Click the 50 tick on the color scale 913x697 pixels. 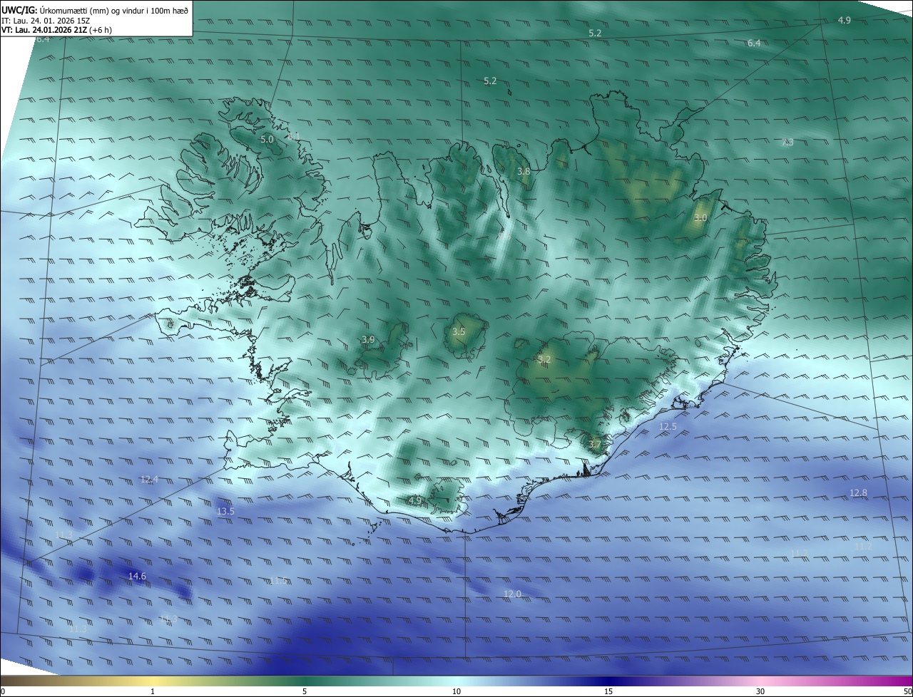point(907,691)
